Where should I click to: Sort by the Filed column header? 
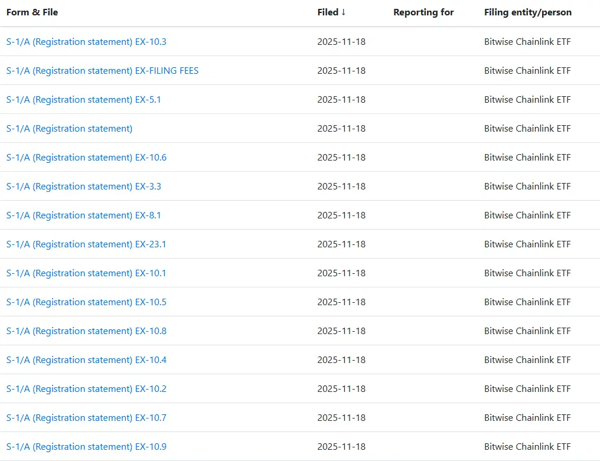[x=328, y=12]
